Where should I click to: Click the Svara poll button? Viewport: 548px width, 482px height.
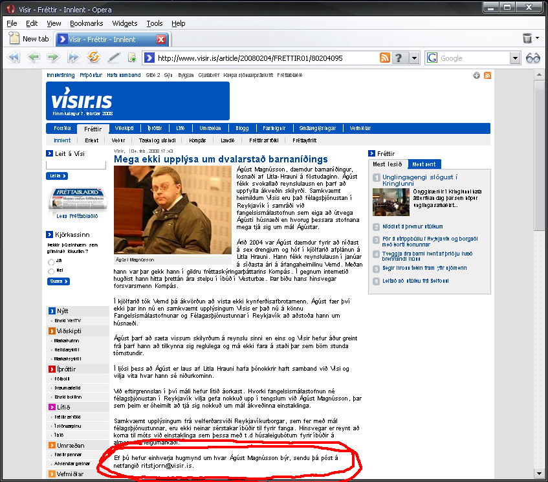pos(58,281)
